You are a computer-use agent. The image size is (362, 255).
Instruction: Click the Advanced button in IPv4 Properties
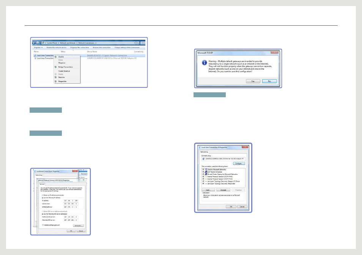click(78, 226)
